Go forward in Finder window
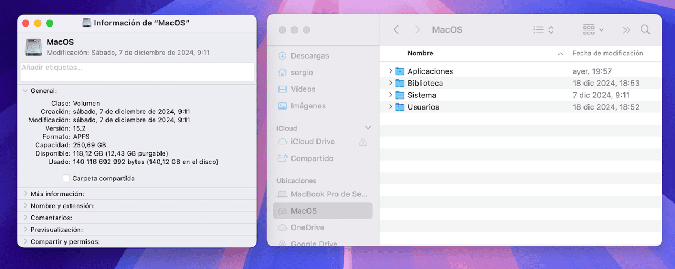 [417, 30]
